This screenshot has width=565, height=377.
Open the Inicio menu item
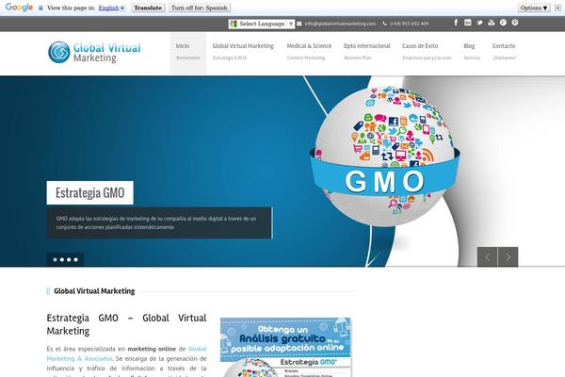point(187,54)
